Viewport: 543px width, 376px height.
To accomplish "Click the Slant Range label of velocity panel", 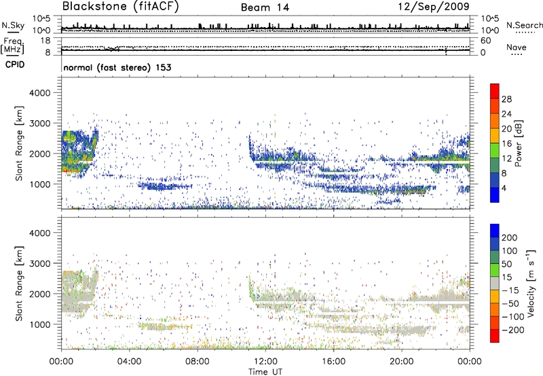I will 19,283.
